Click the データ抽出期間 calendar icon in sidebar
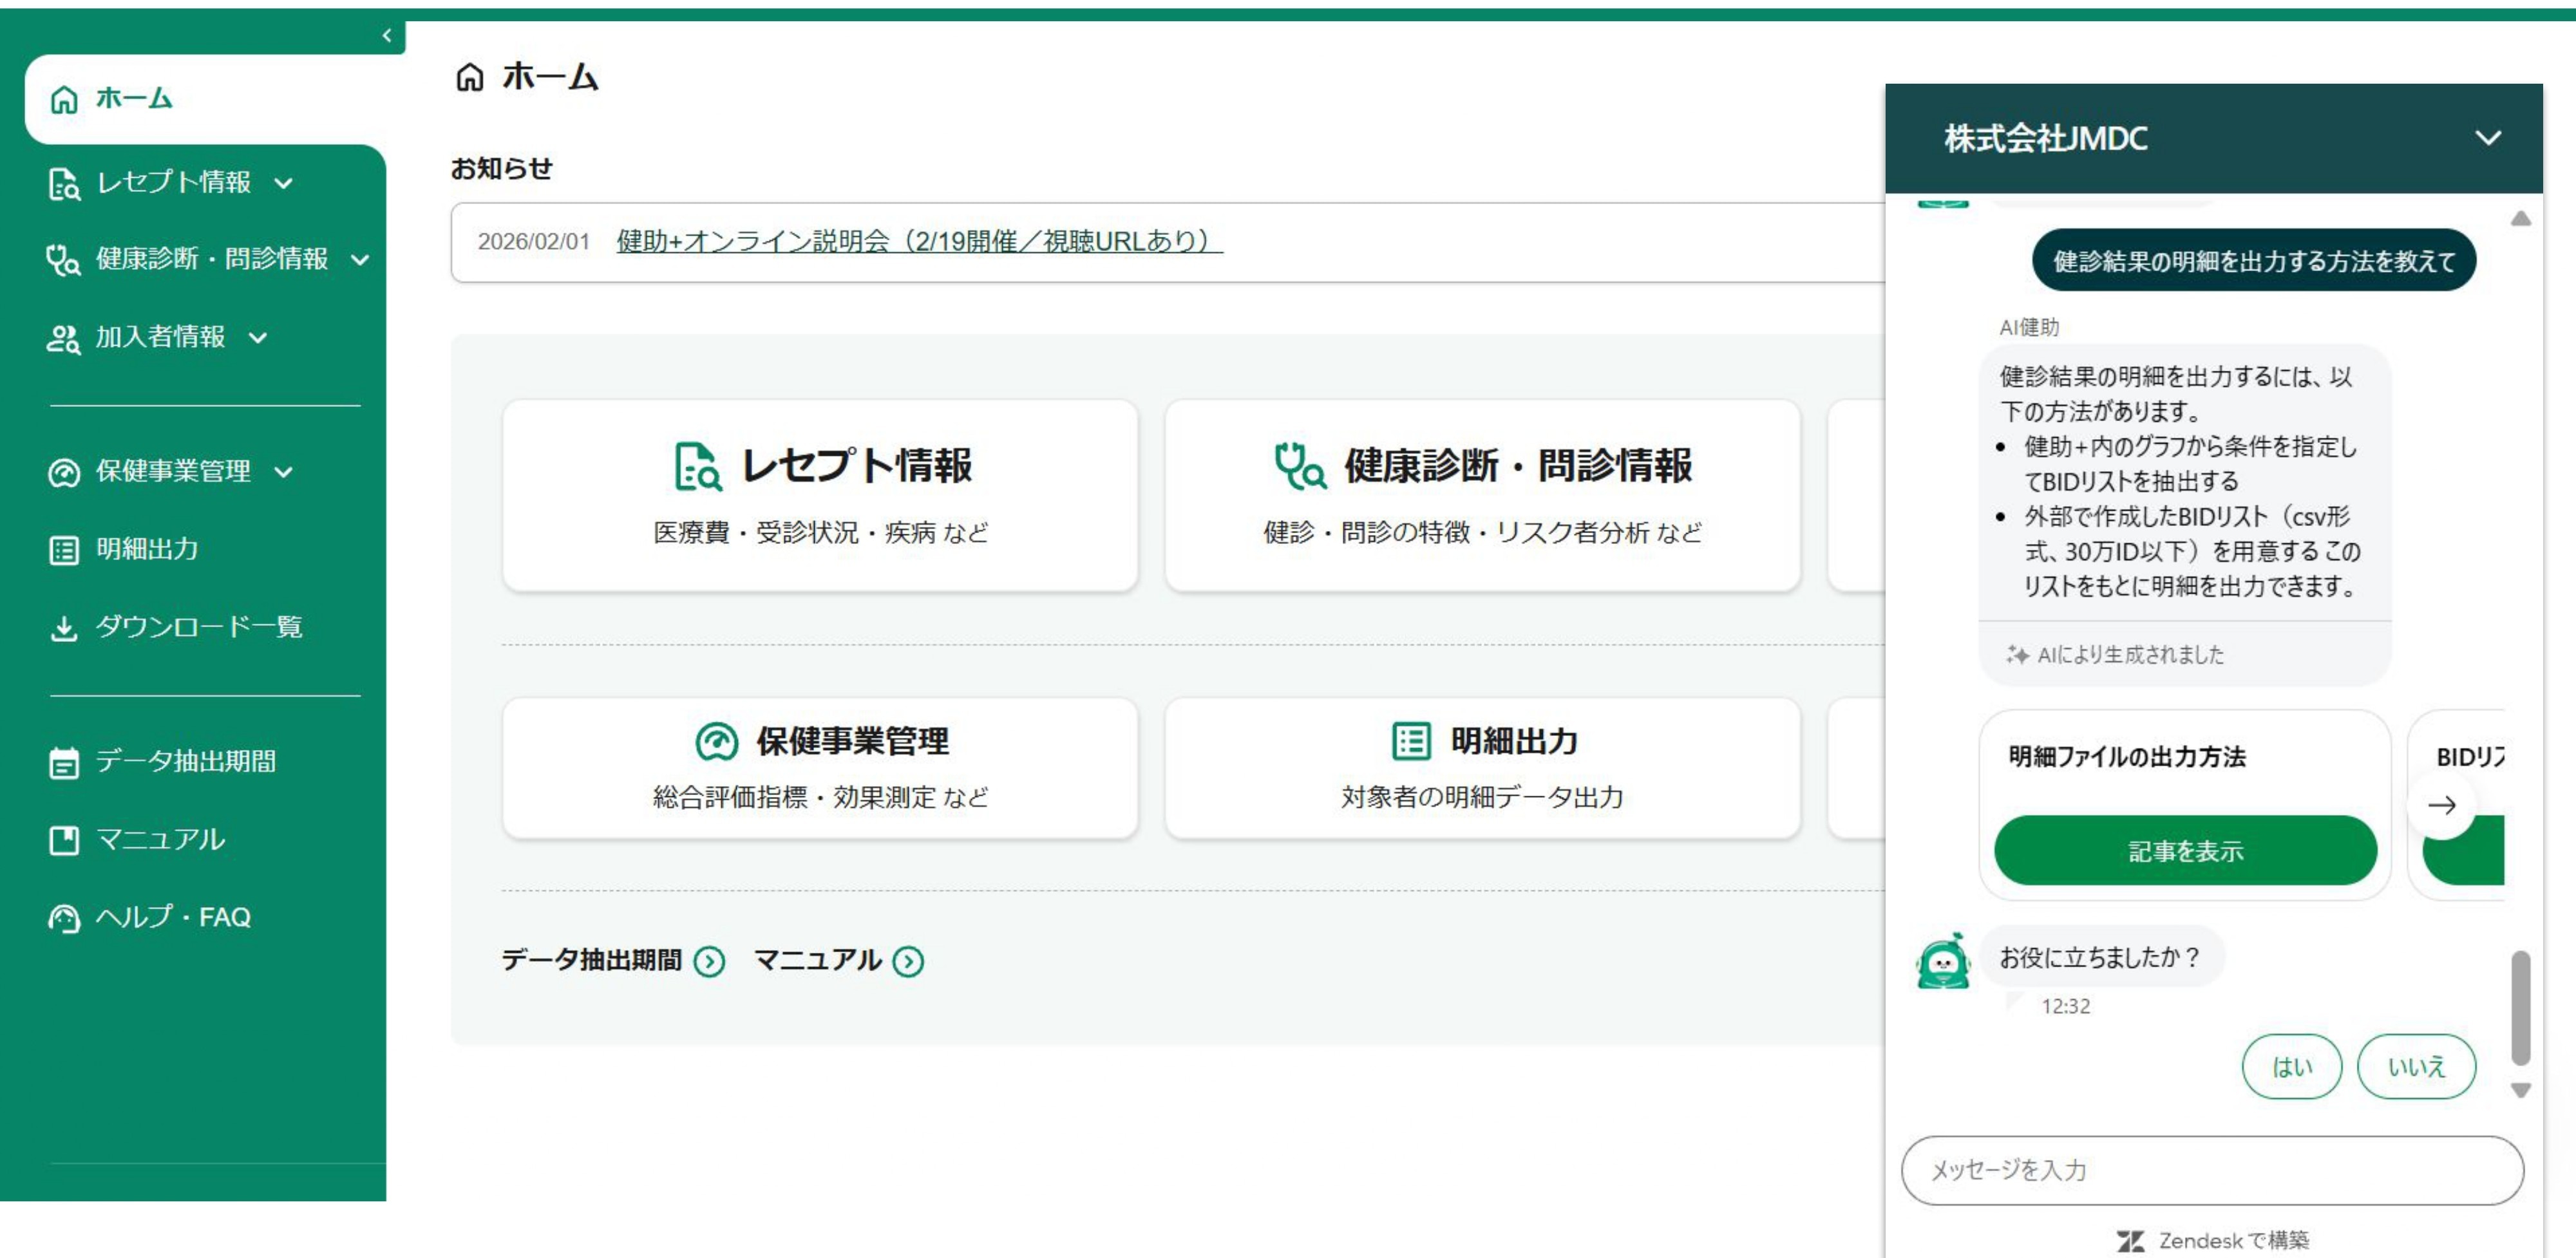Screen dimensions: 2576x1258 click(x=64, y=762)
